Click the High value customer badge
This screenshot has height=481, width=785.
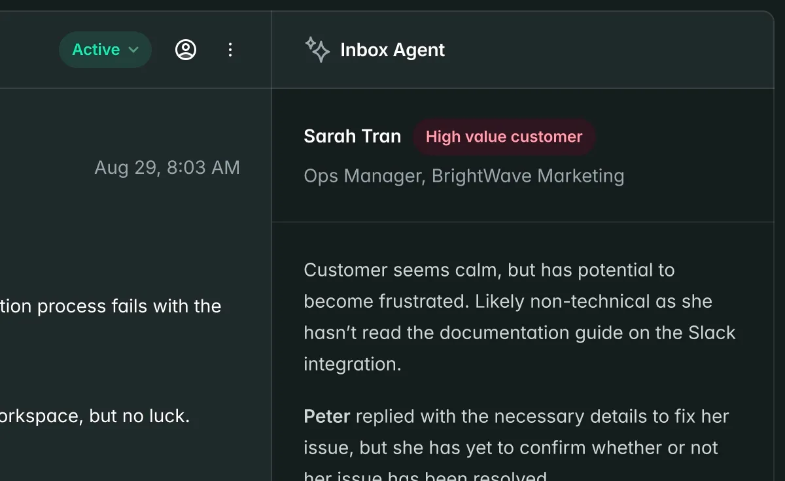pos(504,137)
